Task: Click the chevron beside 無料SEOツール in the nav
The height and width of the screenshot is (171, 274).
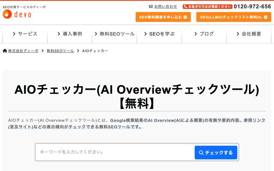Action: (x=96, y=34)
